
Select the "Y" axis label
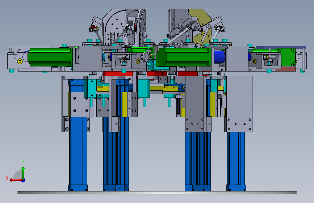(x=23, y=162)
